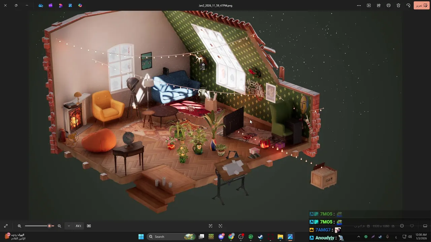Image resolution: width=431 pixels, height=242 pixels.
Task: Print the image using printer icon
Action: click(389, 5)
